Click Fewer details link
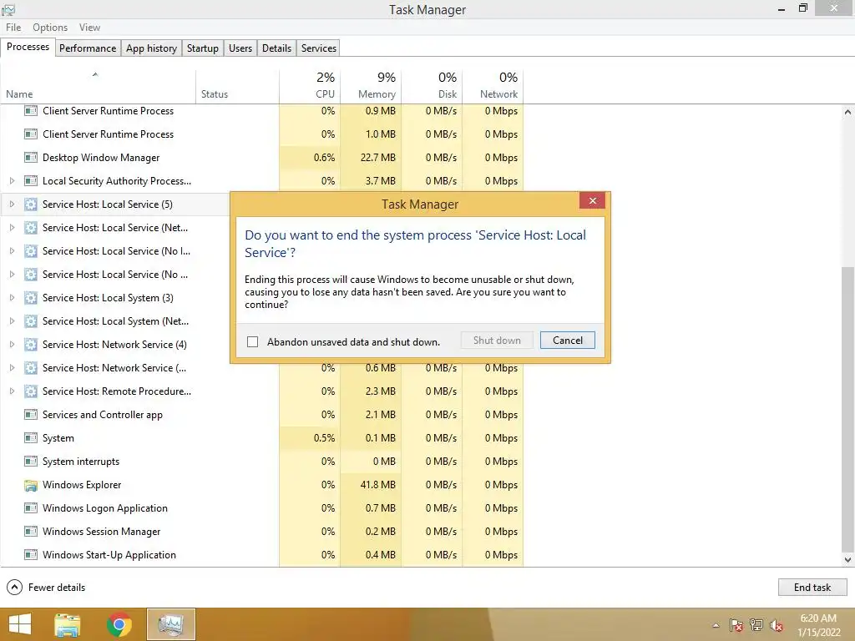Screen dimensions: 855x641 pyautogui.click(x=57, y=587)
